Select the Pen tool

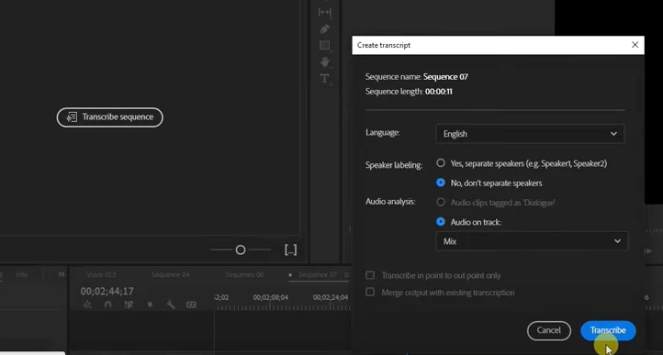324,28
